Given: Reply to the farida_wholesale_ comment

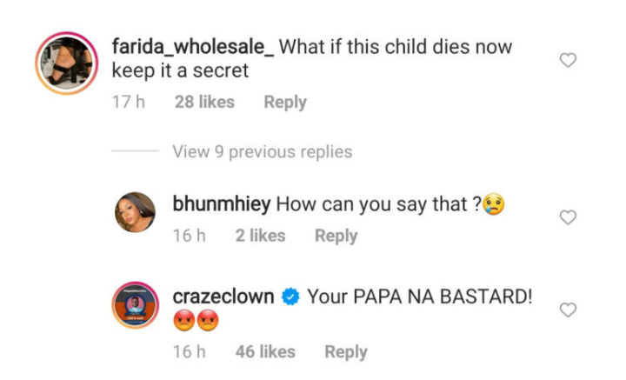Looking at the screenshot, I should [x=285, y=102].
